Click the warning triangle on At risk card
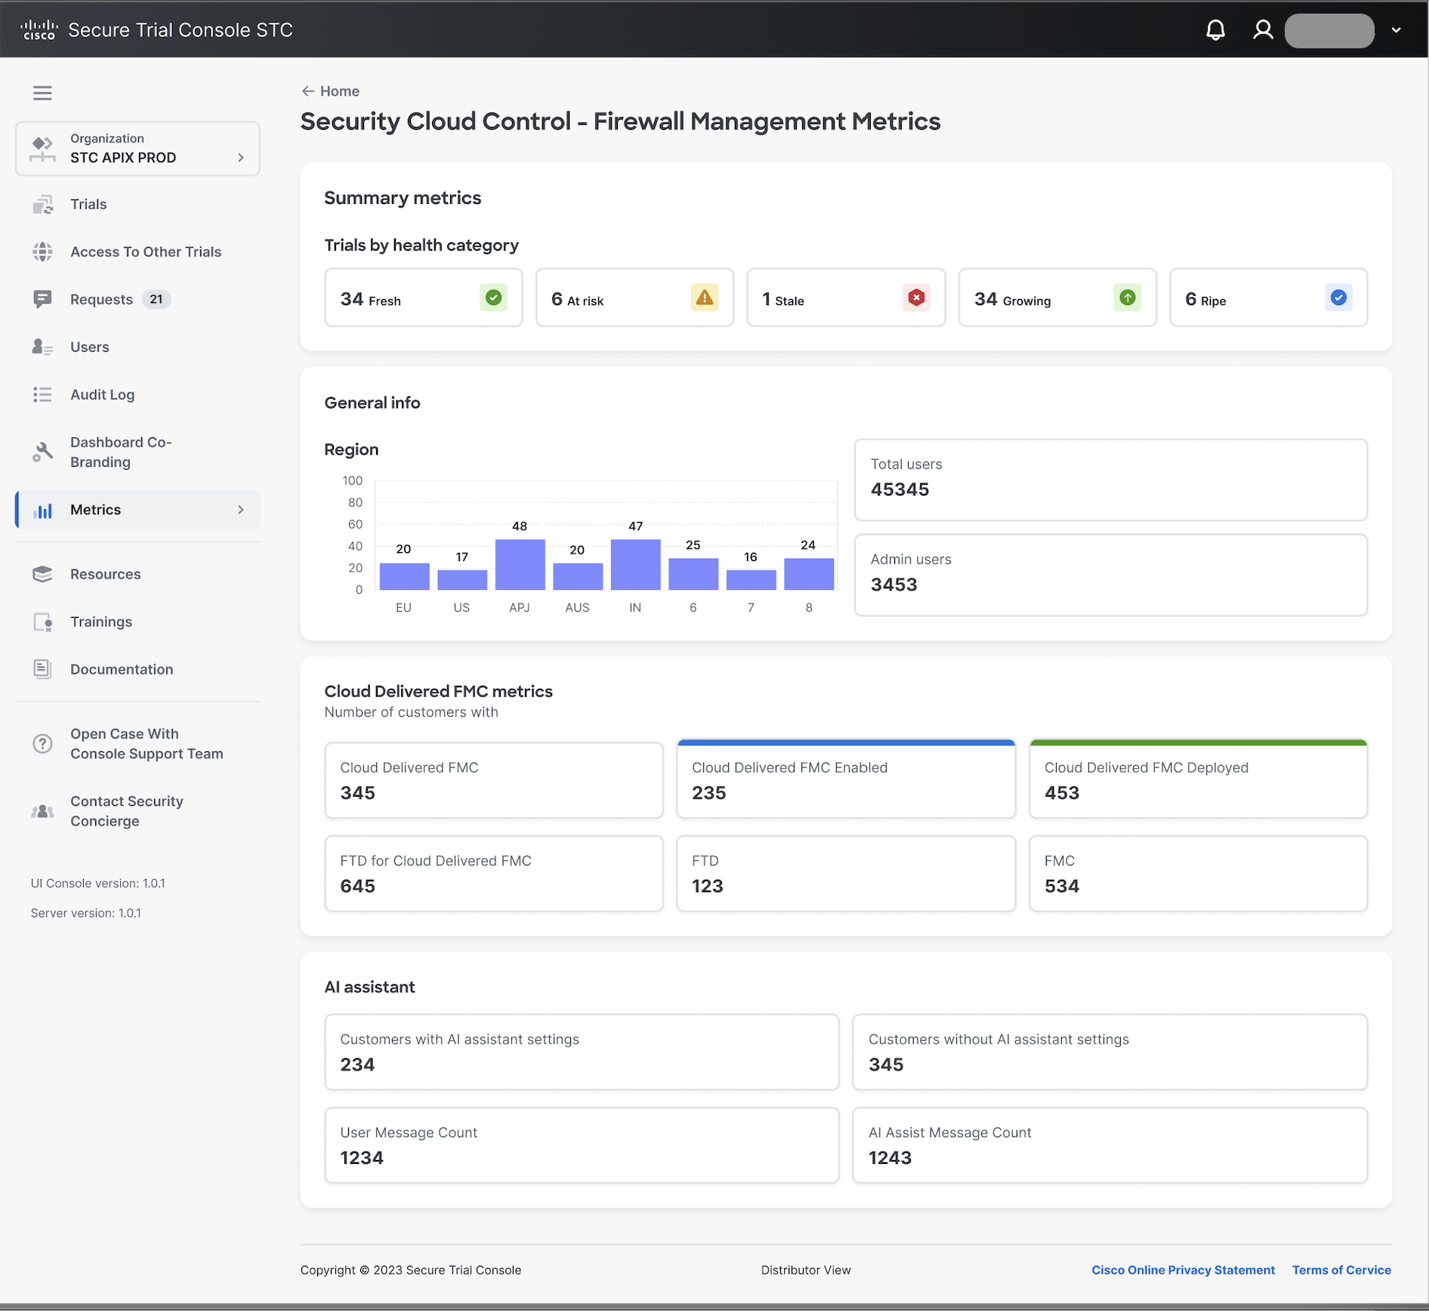Viewport: 1429px width, 1311px height. point(705,298)
